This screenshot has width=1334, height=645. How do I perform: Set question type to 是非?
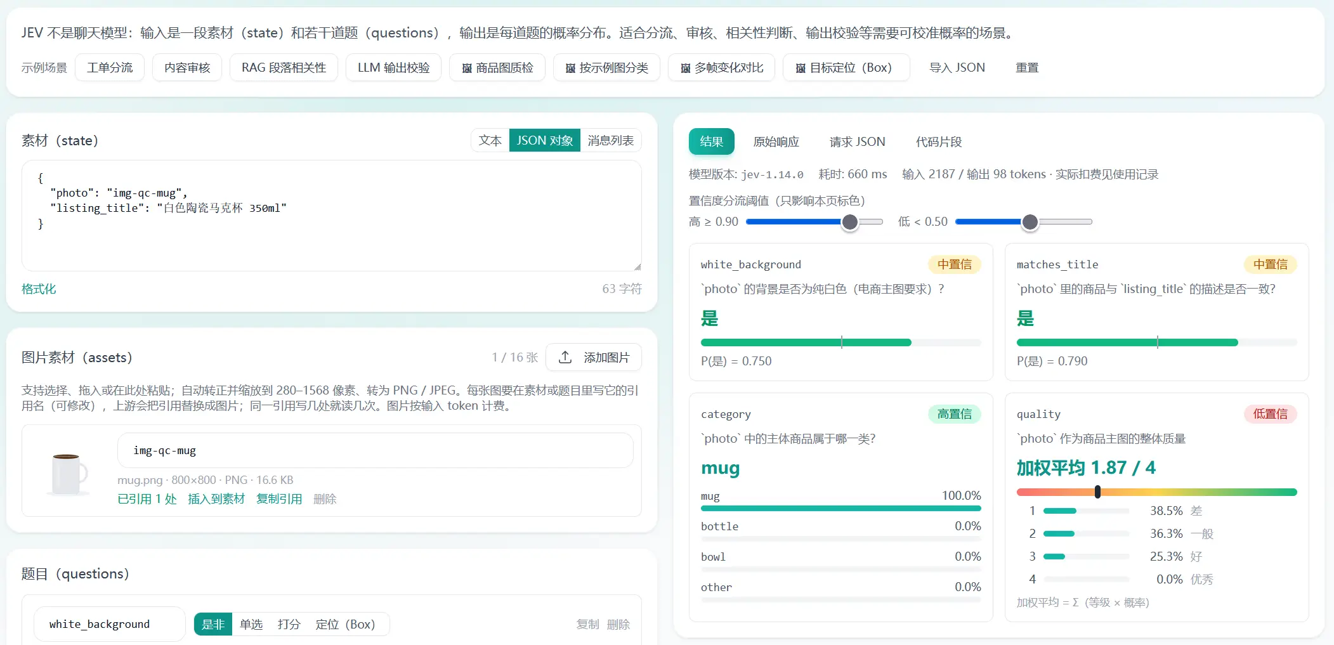pos(213,624)
